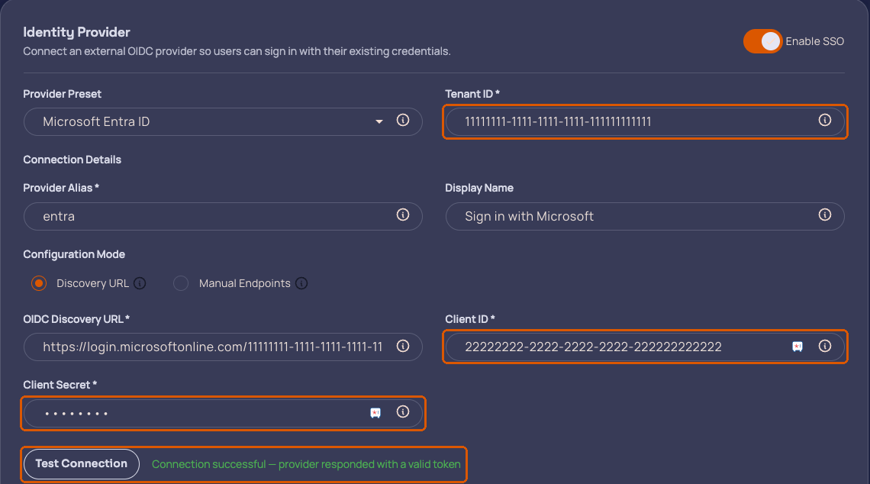
Task: Click the 'Connect an external OIDC provider' description
Action: pyautogui.click(x=237, y=51)
